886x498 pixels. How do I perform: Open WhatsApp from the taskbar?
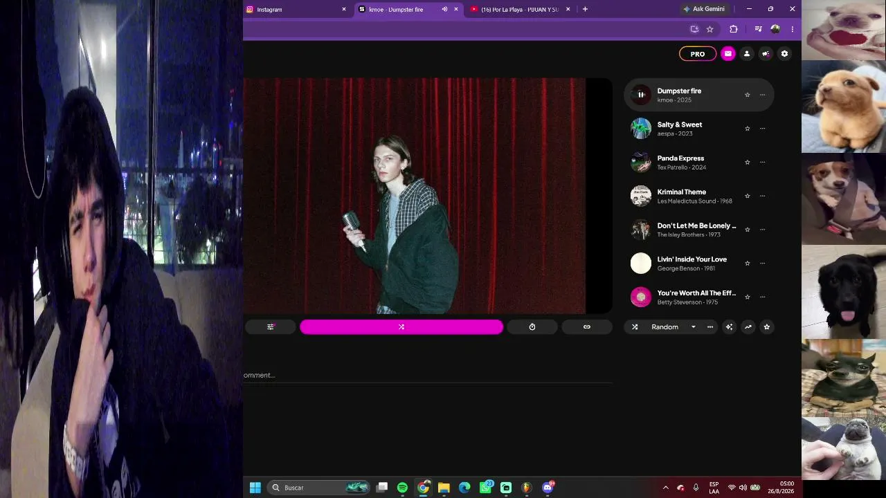[486, 488]
